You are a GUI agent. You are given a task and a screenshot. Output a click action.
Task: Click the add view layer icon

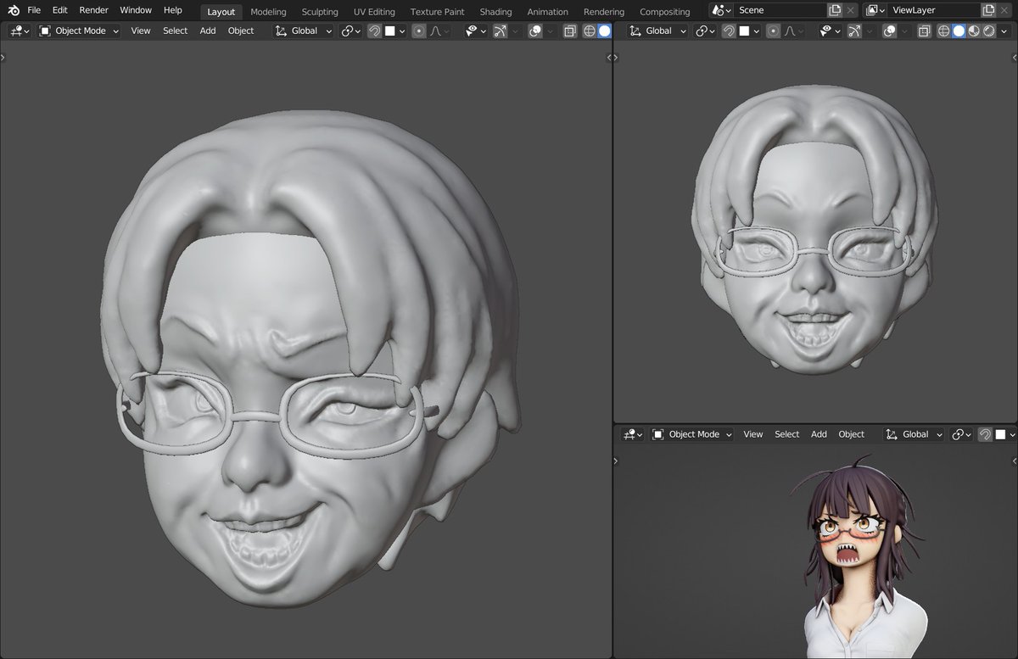click(x=988, y=10)
